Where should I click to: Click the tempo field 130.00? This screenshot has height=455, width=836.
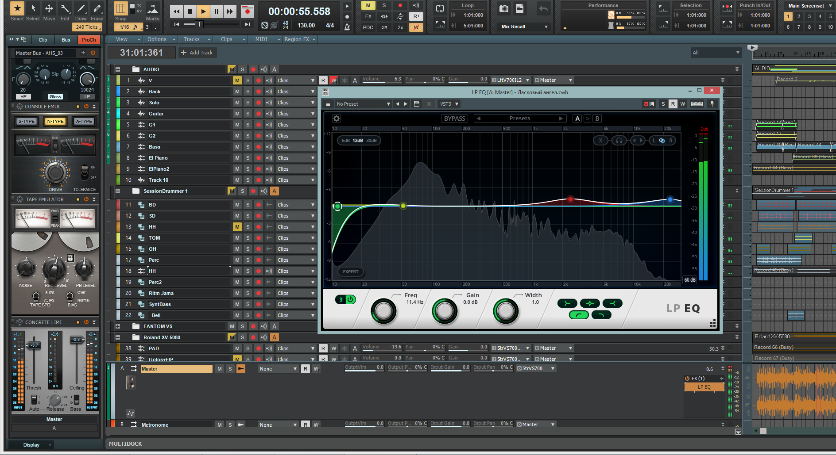coord(306,26)
